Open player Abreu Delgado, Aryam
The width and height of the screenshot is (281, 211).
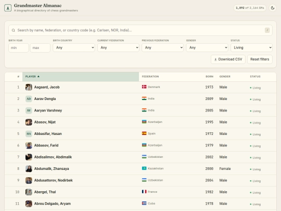coord(53,204)
